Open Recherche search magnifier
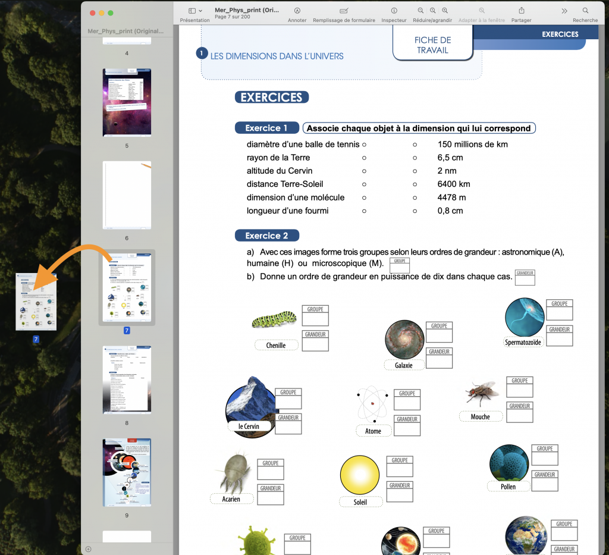 (585, 11)
